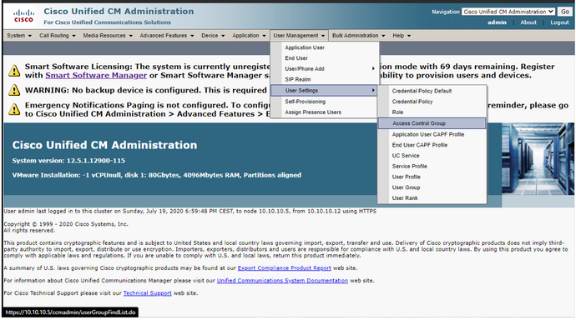The image size is (576, 320).
Task: Click the status bar URL userGroupFindList.do
Action: point(70,312)
